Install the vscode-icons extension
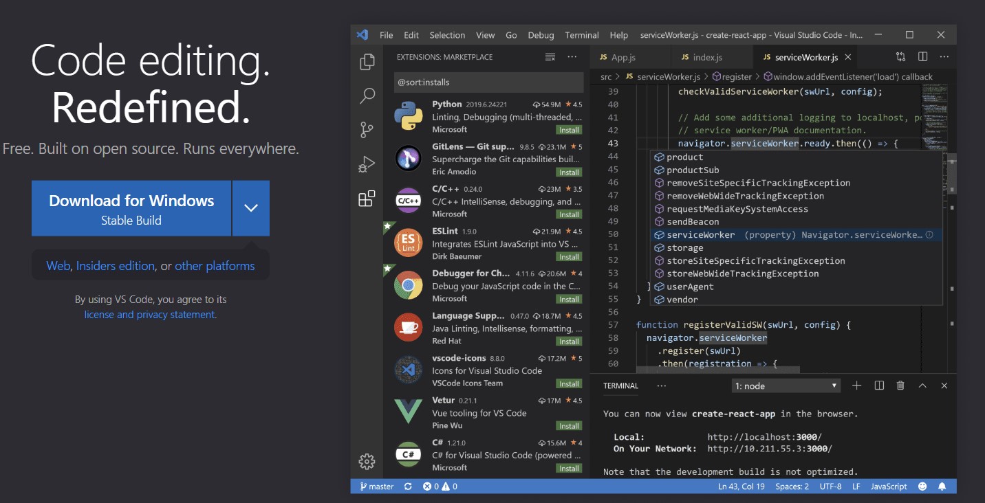The width and height of the screenshot is (985, 503). [x=569, y=384]
